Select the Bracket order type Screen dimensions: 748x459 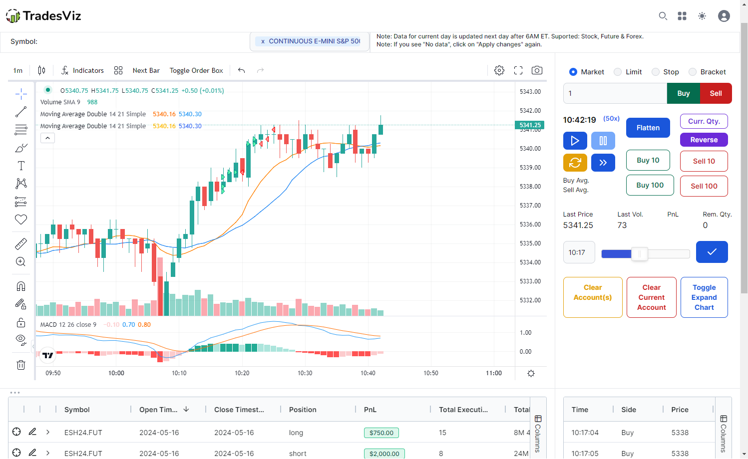693,72
